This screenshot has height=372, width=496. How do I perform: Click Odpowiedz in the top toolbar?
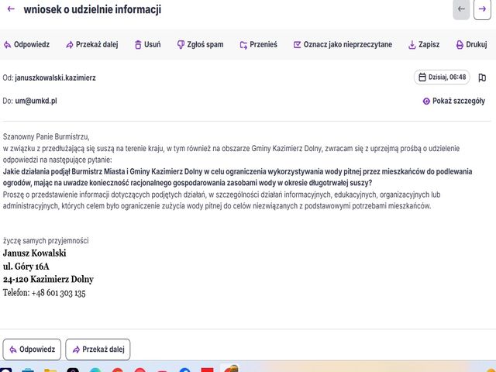click(26, 45)
